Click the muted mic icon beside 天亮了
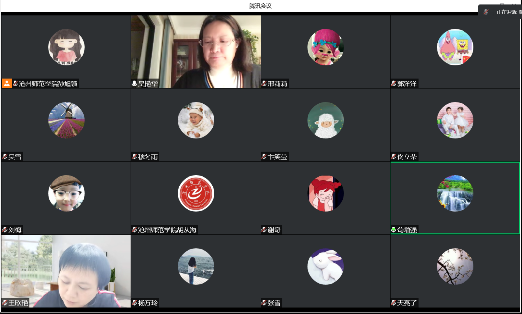 (394, 303)
